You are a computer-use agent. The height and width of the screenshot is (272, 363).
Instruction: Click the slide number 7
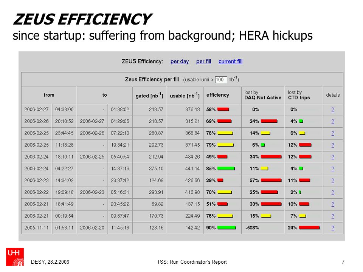343,262
